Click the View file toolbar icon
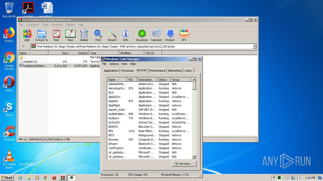This screenshot has height=181, width=323. (x=70, y=35)
